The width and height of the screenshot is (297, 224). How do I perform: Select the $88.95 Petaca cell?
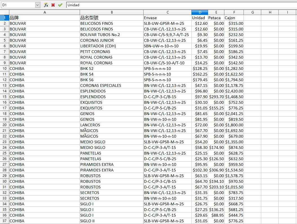pos(216,215)
